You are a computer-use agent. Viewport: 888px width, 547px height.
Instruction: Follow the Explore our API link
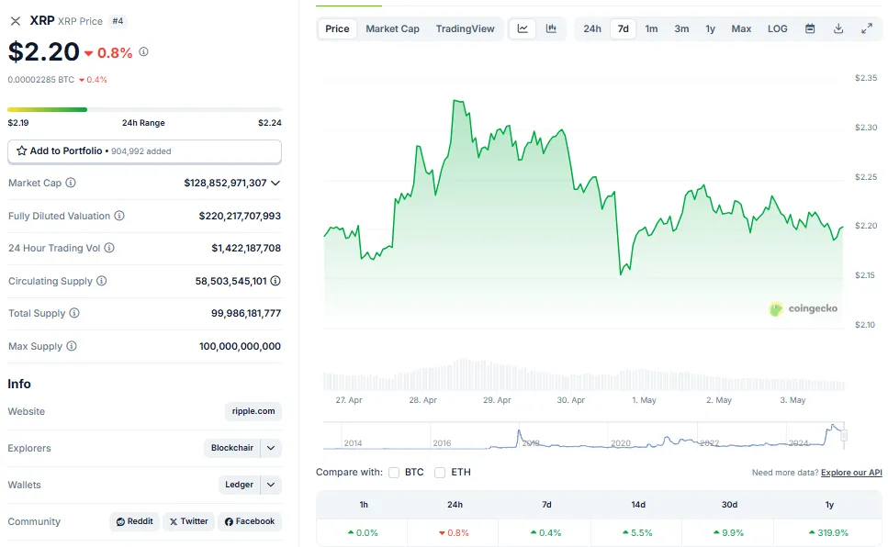851,473
